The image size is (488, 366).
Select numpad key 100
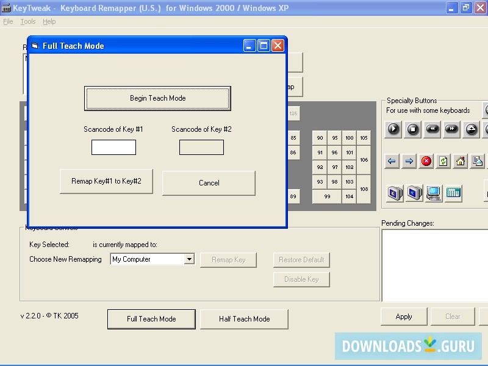[349, 138]
